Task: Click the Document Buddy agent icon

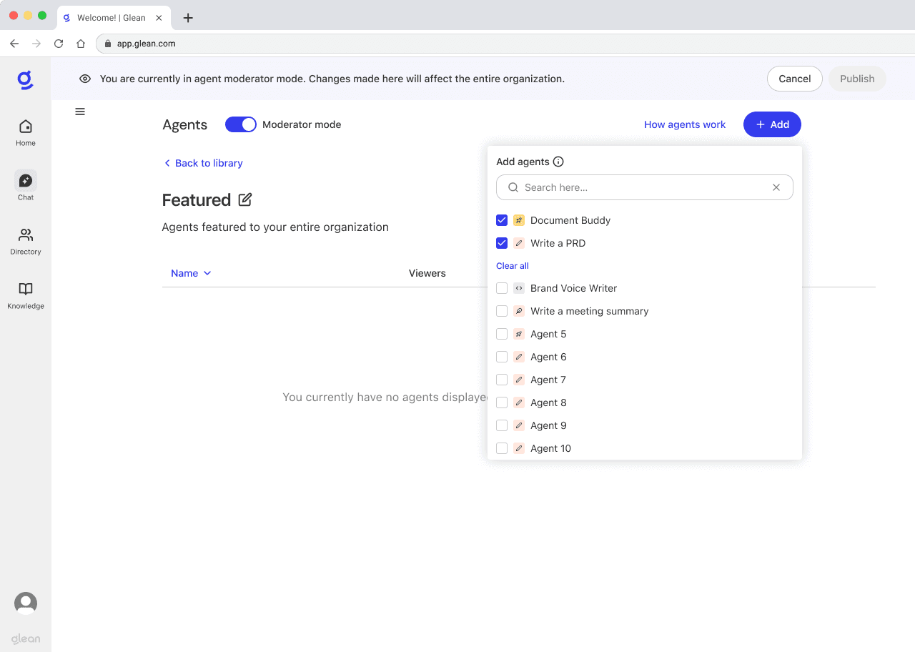Action: pos(519,220)
